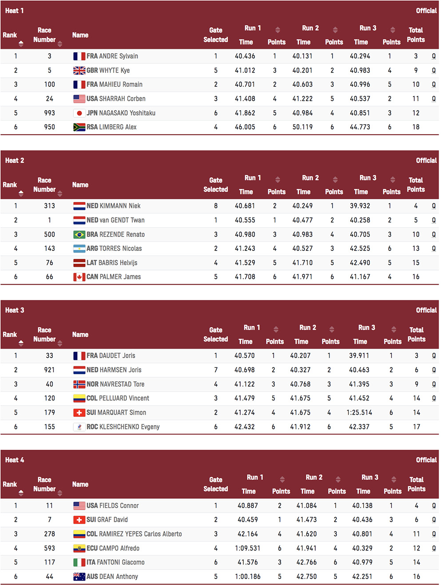Click Q mark for van GENDT Twan
This screenshot has width=444, height=585.
(434, 220)
